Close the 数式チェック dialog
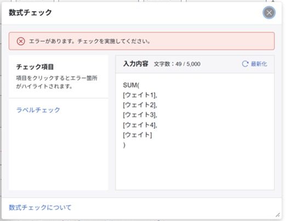This screenshot has width=286, height=221. click(x=269, y=13)
